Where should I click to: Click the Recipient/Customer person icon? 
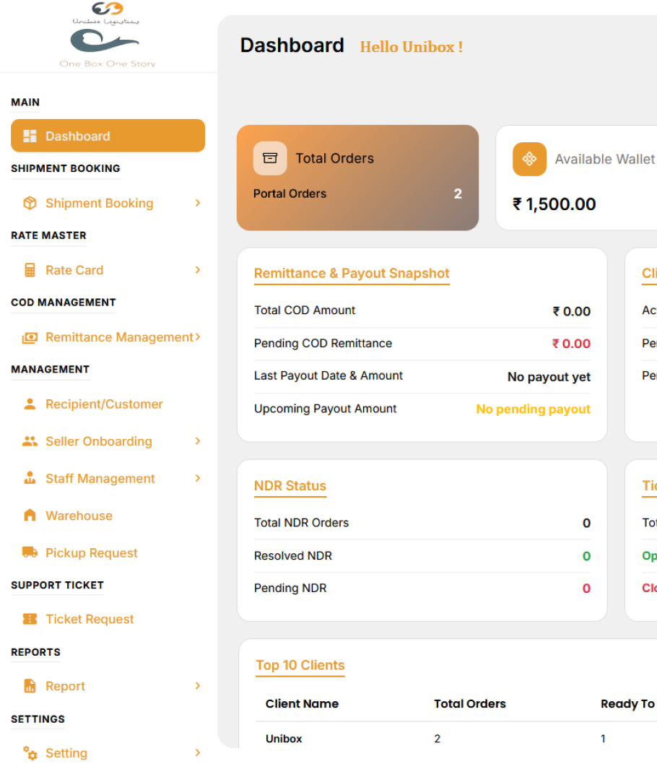[30, 404]
